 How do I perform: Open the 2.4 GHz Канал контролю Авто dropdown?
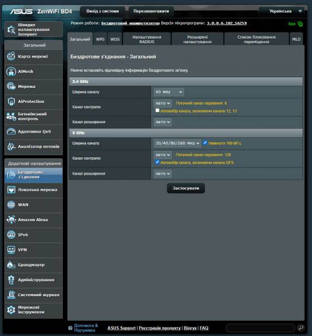pyautogui.click(x=163, y=103)
